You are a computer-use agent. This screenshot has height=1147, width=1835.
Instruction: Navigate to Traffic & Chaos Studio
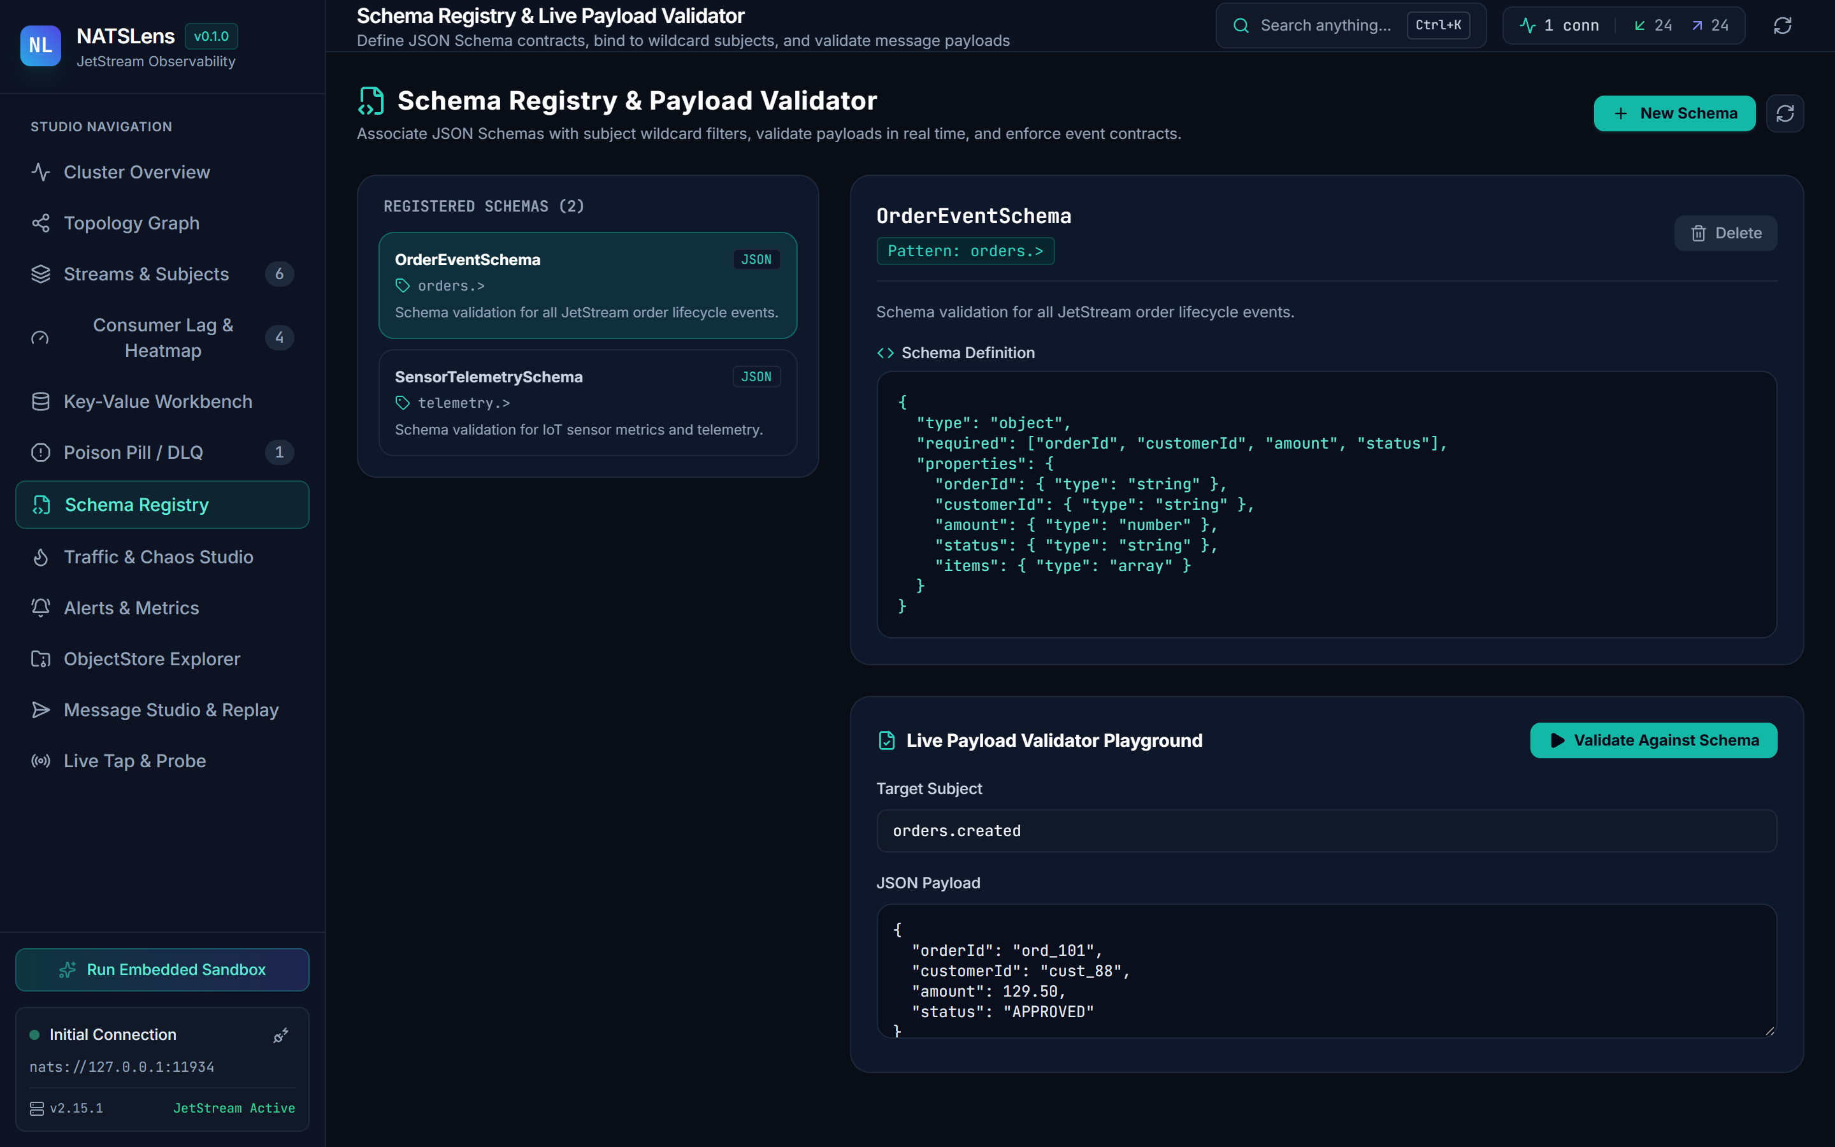click(162, 557)
